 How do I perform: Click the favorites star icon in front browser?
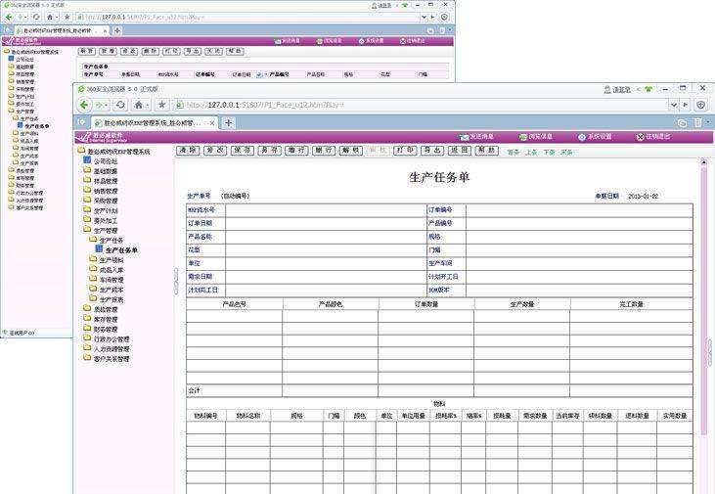(x=162, y=104)
